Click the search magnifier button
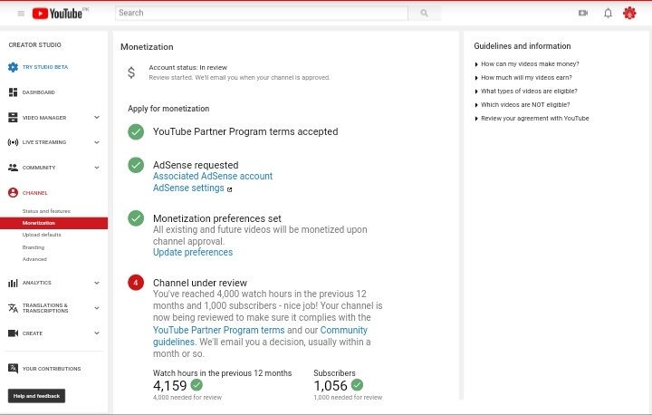Image resolution: width=652 pixels, height=415 pixels. pos(424,13)
